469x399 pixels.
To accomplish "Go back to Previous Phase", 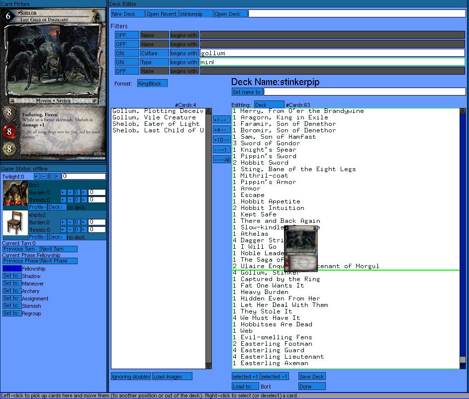I will [21, 261].
